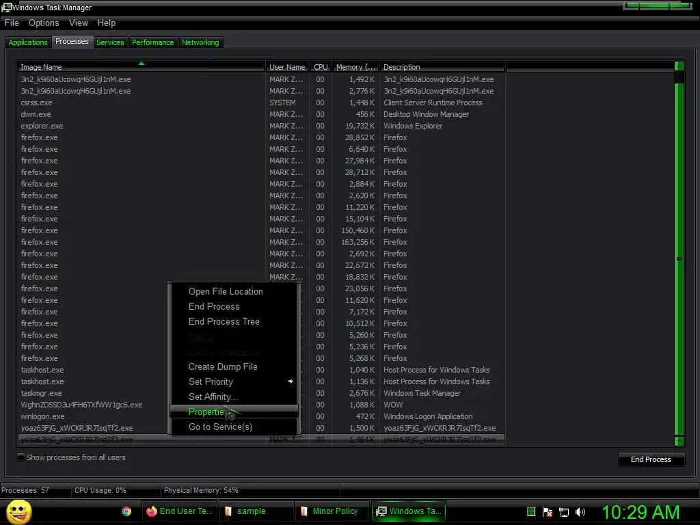Choose Open File Location in context menu
The image size is (700, 525).
click(x=234, y=291)
